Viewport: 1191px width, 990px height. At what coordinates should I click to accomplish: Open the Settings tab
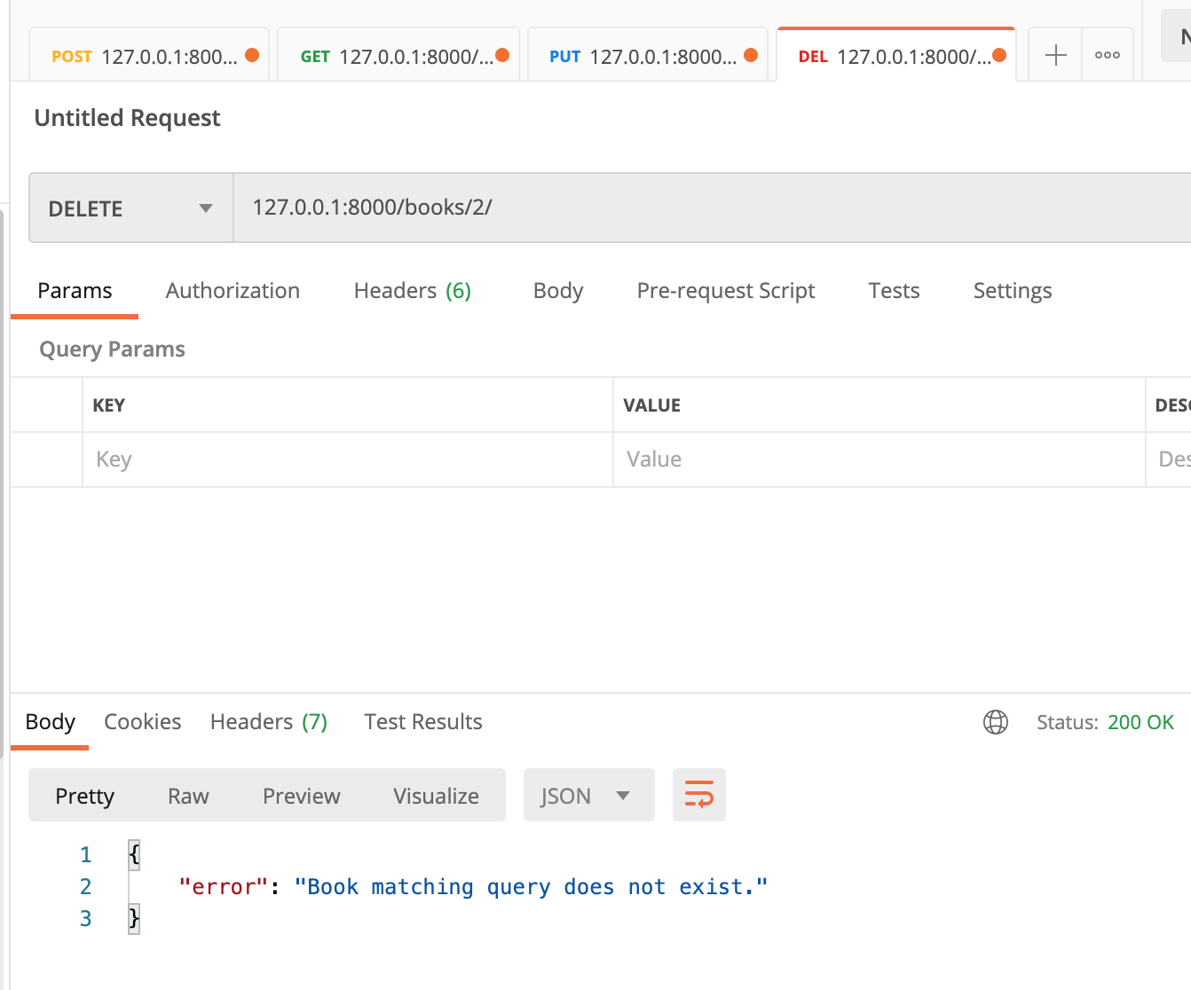coord(1013,291)
